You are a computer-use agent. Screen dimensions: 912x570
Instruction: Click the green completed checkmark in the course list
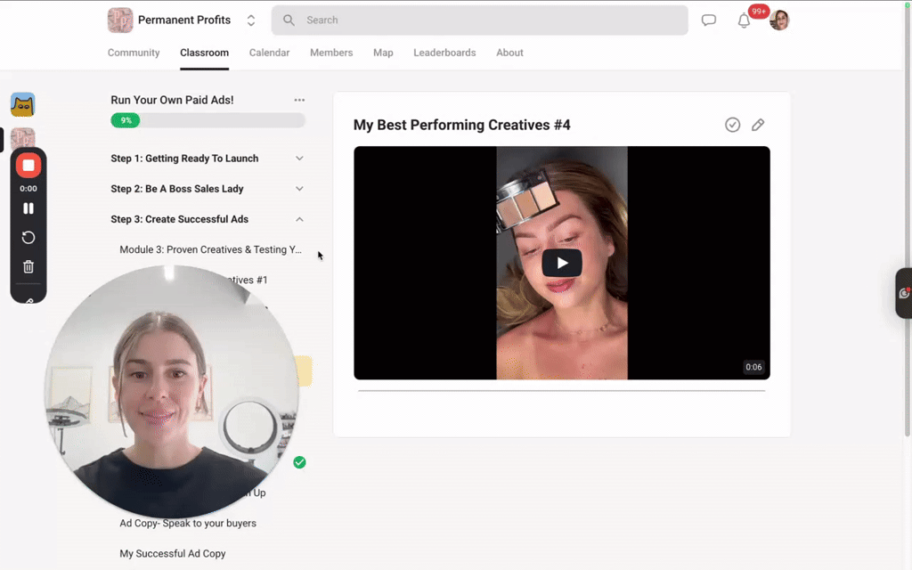[299, 462]
